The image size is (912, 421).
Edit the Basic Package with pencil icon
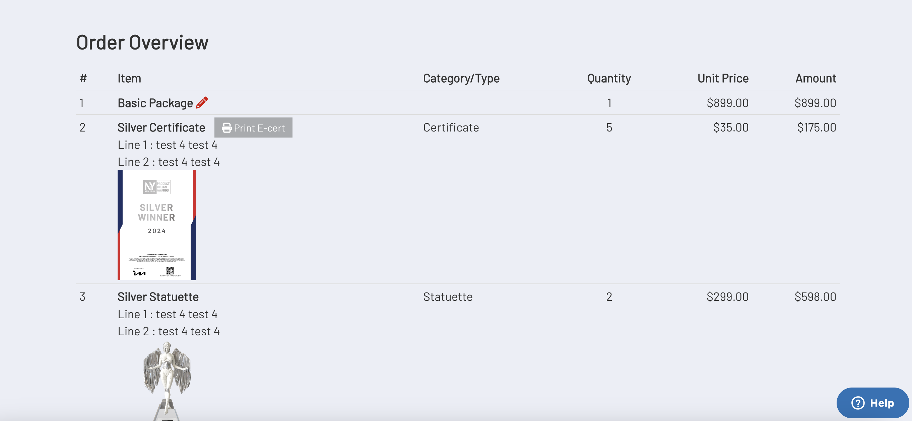(x=202, y=102)
